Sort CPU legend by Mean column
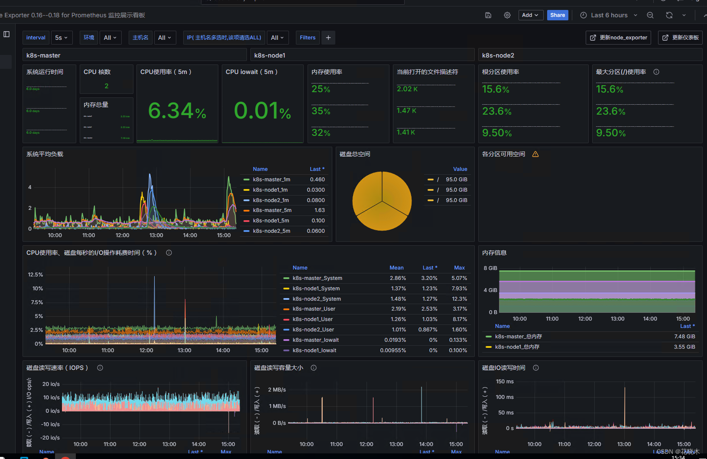Viewport: 707px width, 459px height. tap(396, 268)
